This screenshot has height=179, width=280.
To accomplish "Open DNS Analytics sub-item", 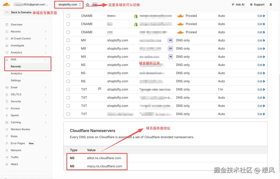I will pos(16,73).
